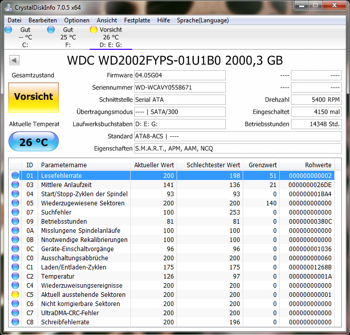Click the Eingeschaltet field 4150 mal
This screenshot has height=335, width=350.
point(316,112)
